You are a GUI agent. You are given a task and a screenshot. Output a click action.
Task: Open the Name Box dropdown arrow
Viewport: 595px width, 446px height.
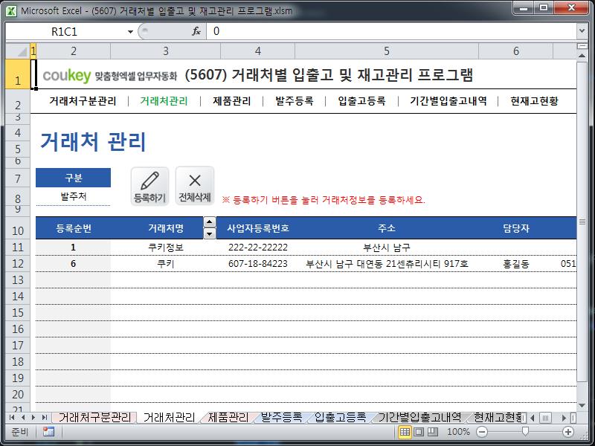tap(130, 31)
